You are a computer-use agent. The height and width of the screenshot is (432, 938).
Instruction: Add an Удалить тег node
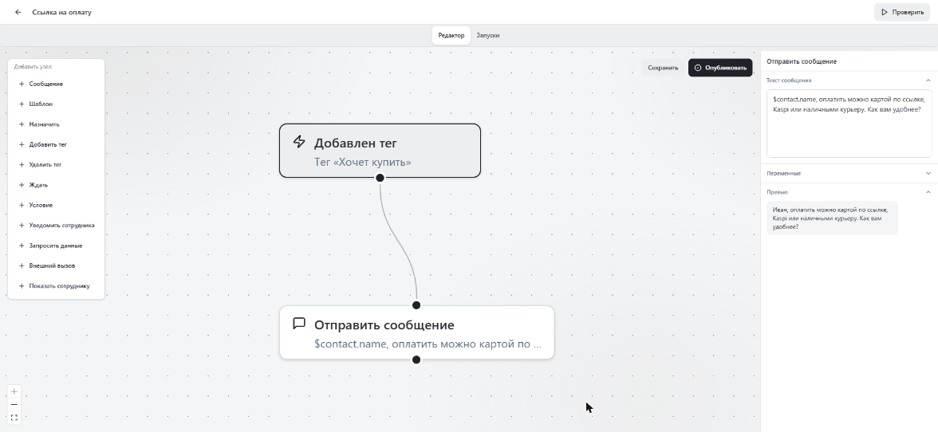56,164
